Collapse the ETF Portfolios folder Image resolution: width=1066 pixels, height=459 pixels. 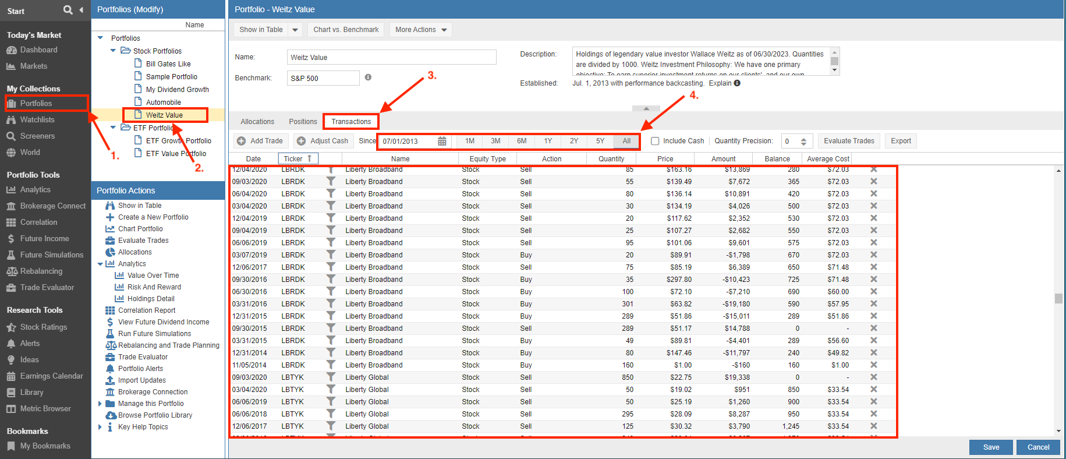(x=113, y=128)
